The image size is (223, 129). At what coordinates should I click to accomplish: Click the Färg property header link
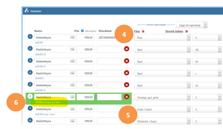pos(137,31)
